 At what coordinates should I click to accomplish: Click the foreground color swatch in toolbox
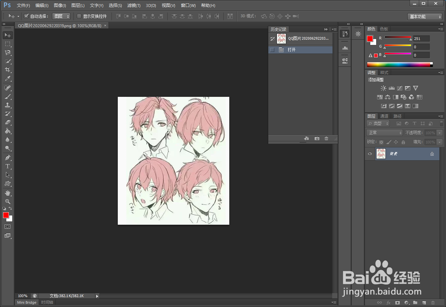pyautogui.click(x=6, y=215)
